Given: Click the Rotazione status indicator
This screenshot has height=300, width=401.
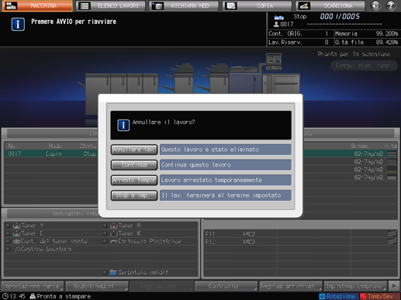Looking at the screenshot, I should (x=338, y=296).
